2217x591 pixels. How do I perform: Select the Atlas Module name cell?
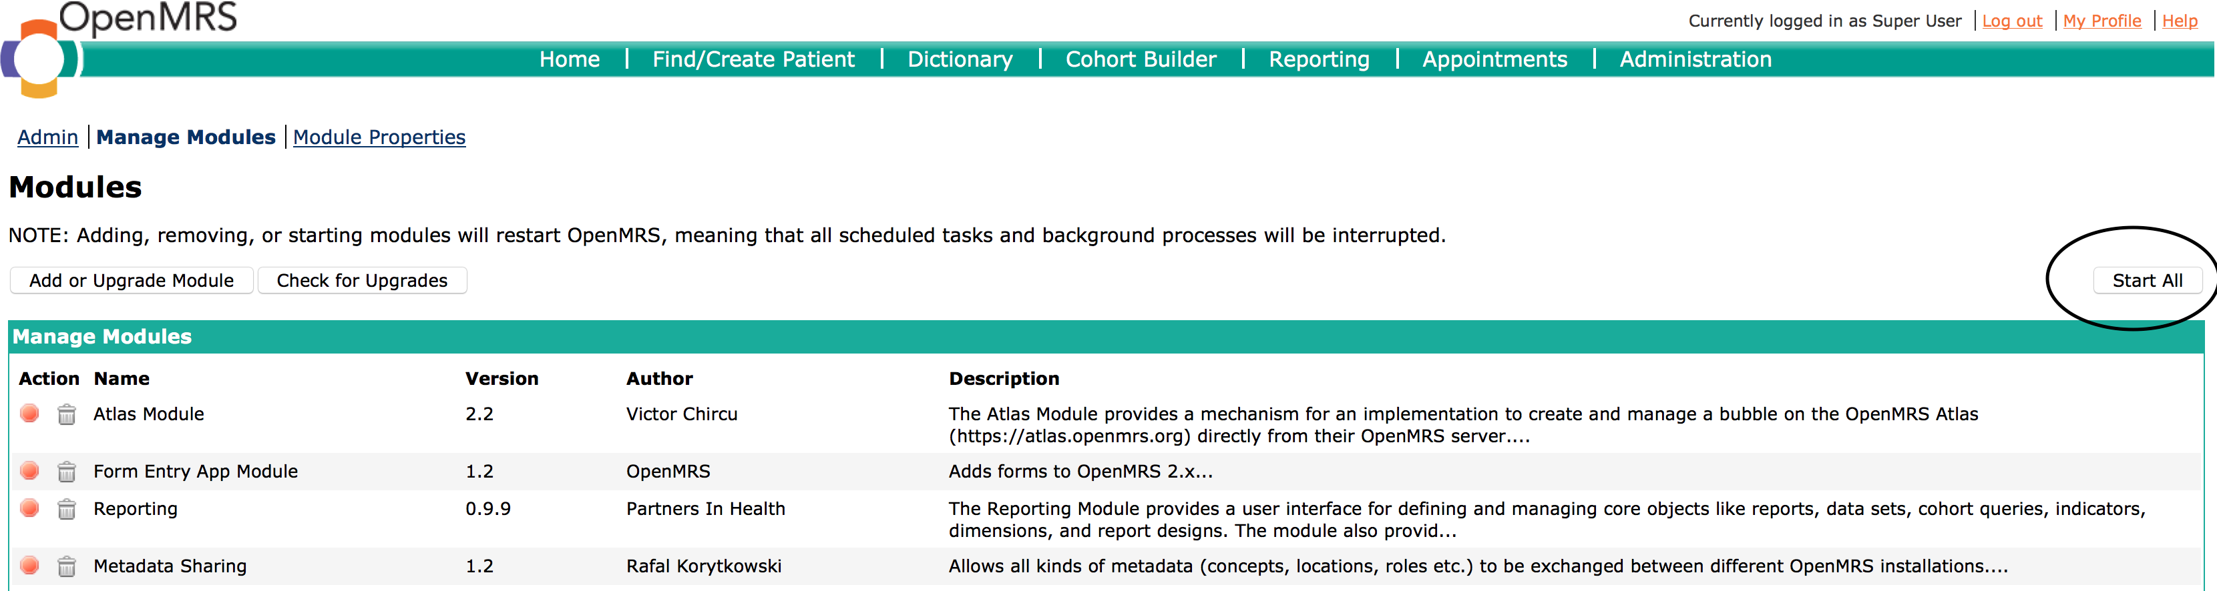coord(149,414)
